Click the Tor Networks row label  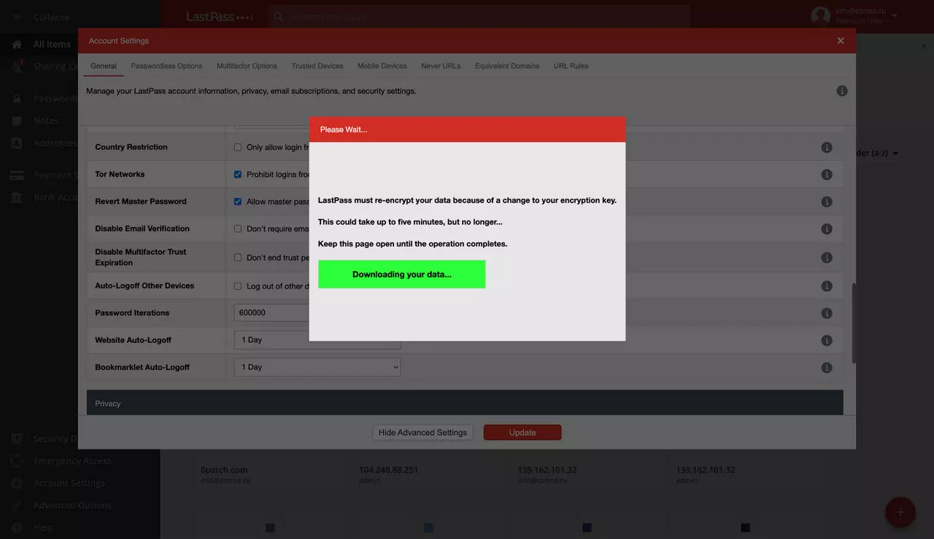pos(120,175)
